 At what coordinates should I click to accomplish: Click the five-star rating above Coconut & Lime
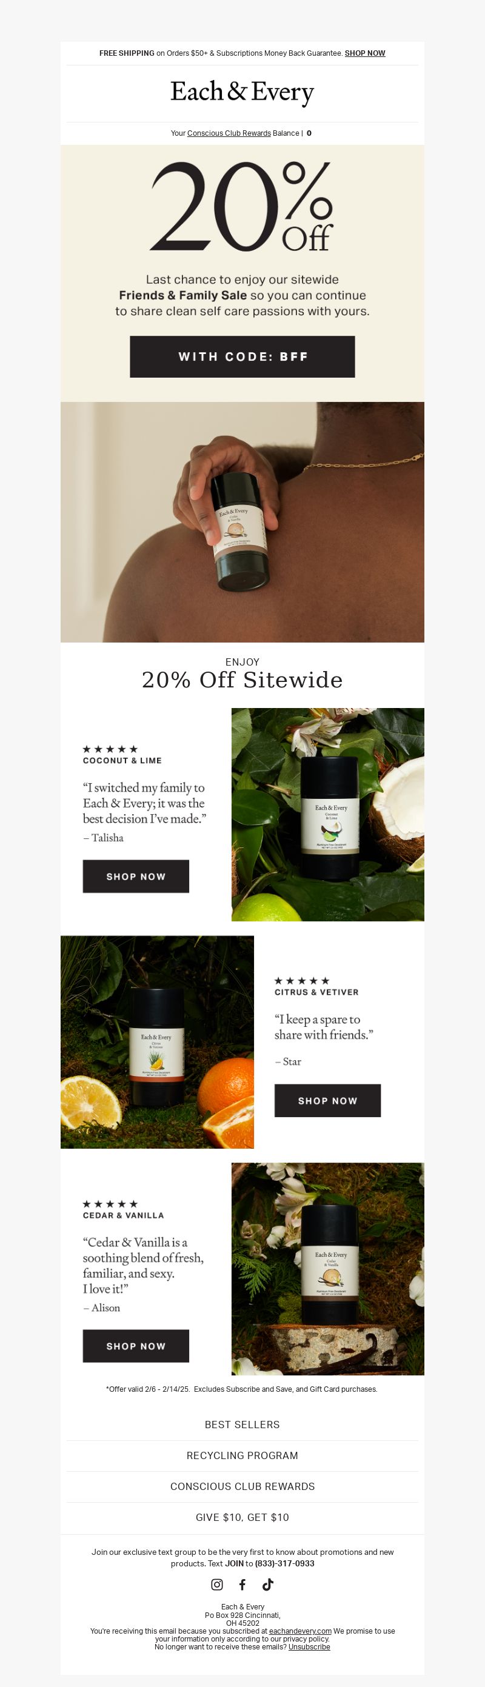[x=110, y=749]
